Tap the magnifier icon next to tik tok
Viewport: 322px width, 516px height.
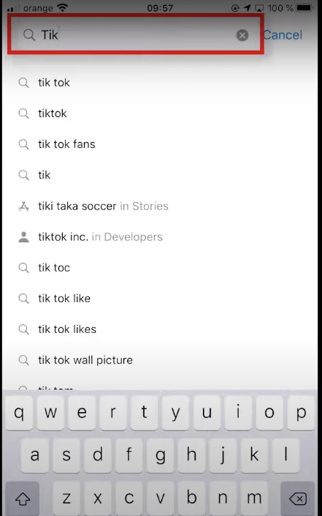[x=23, y=83]
